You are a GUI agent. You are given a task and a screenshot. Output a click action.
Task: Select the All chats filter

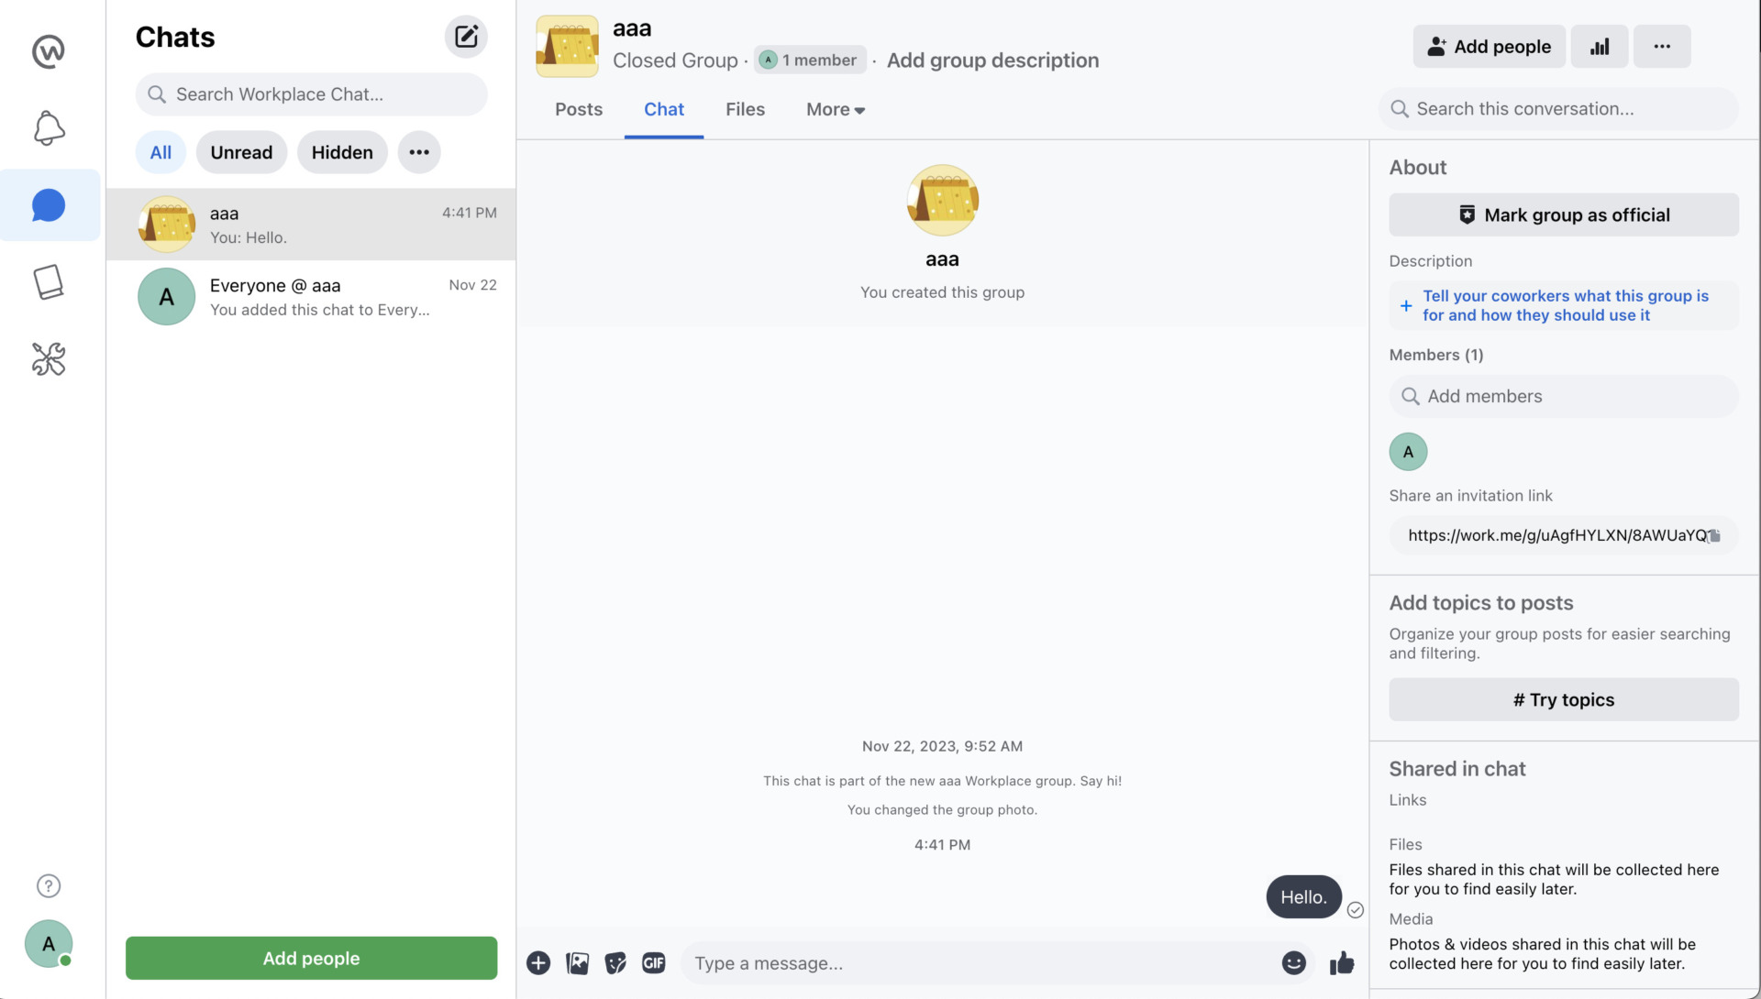coord(160,152)
